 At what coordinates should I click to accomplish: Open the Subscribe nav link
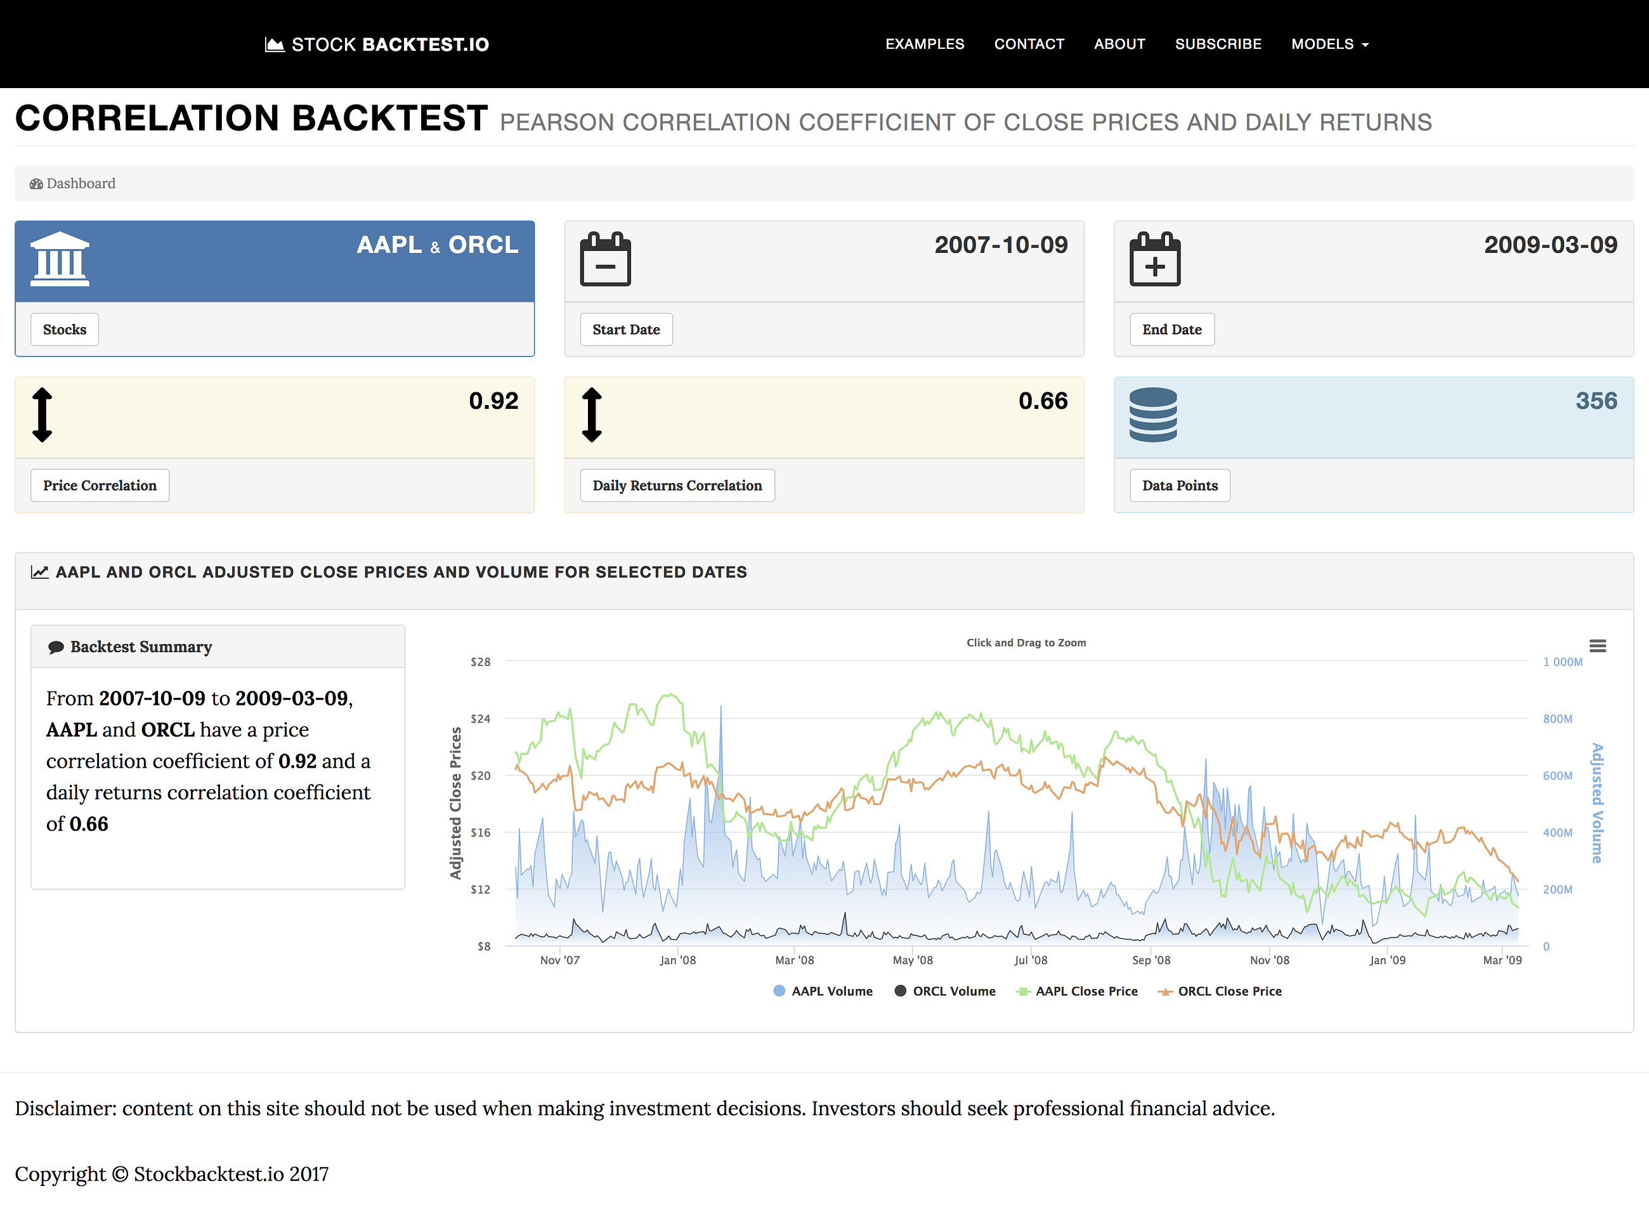tap(1218, 44)
